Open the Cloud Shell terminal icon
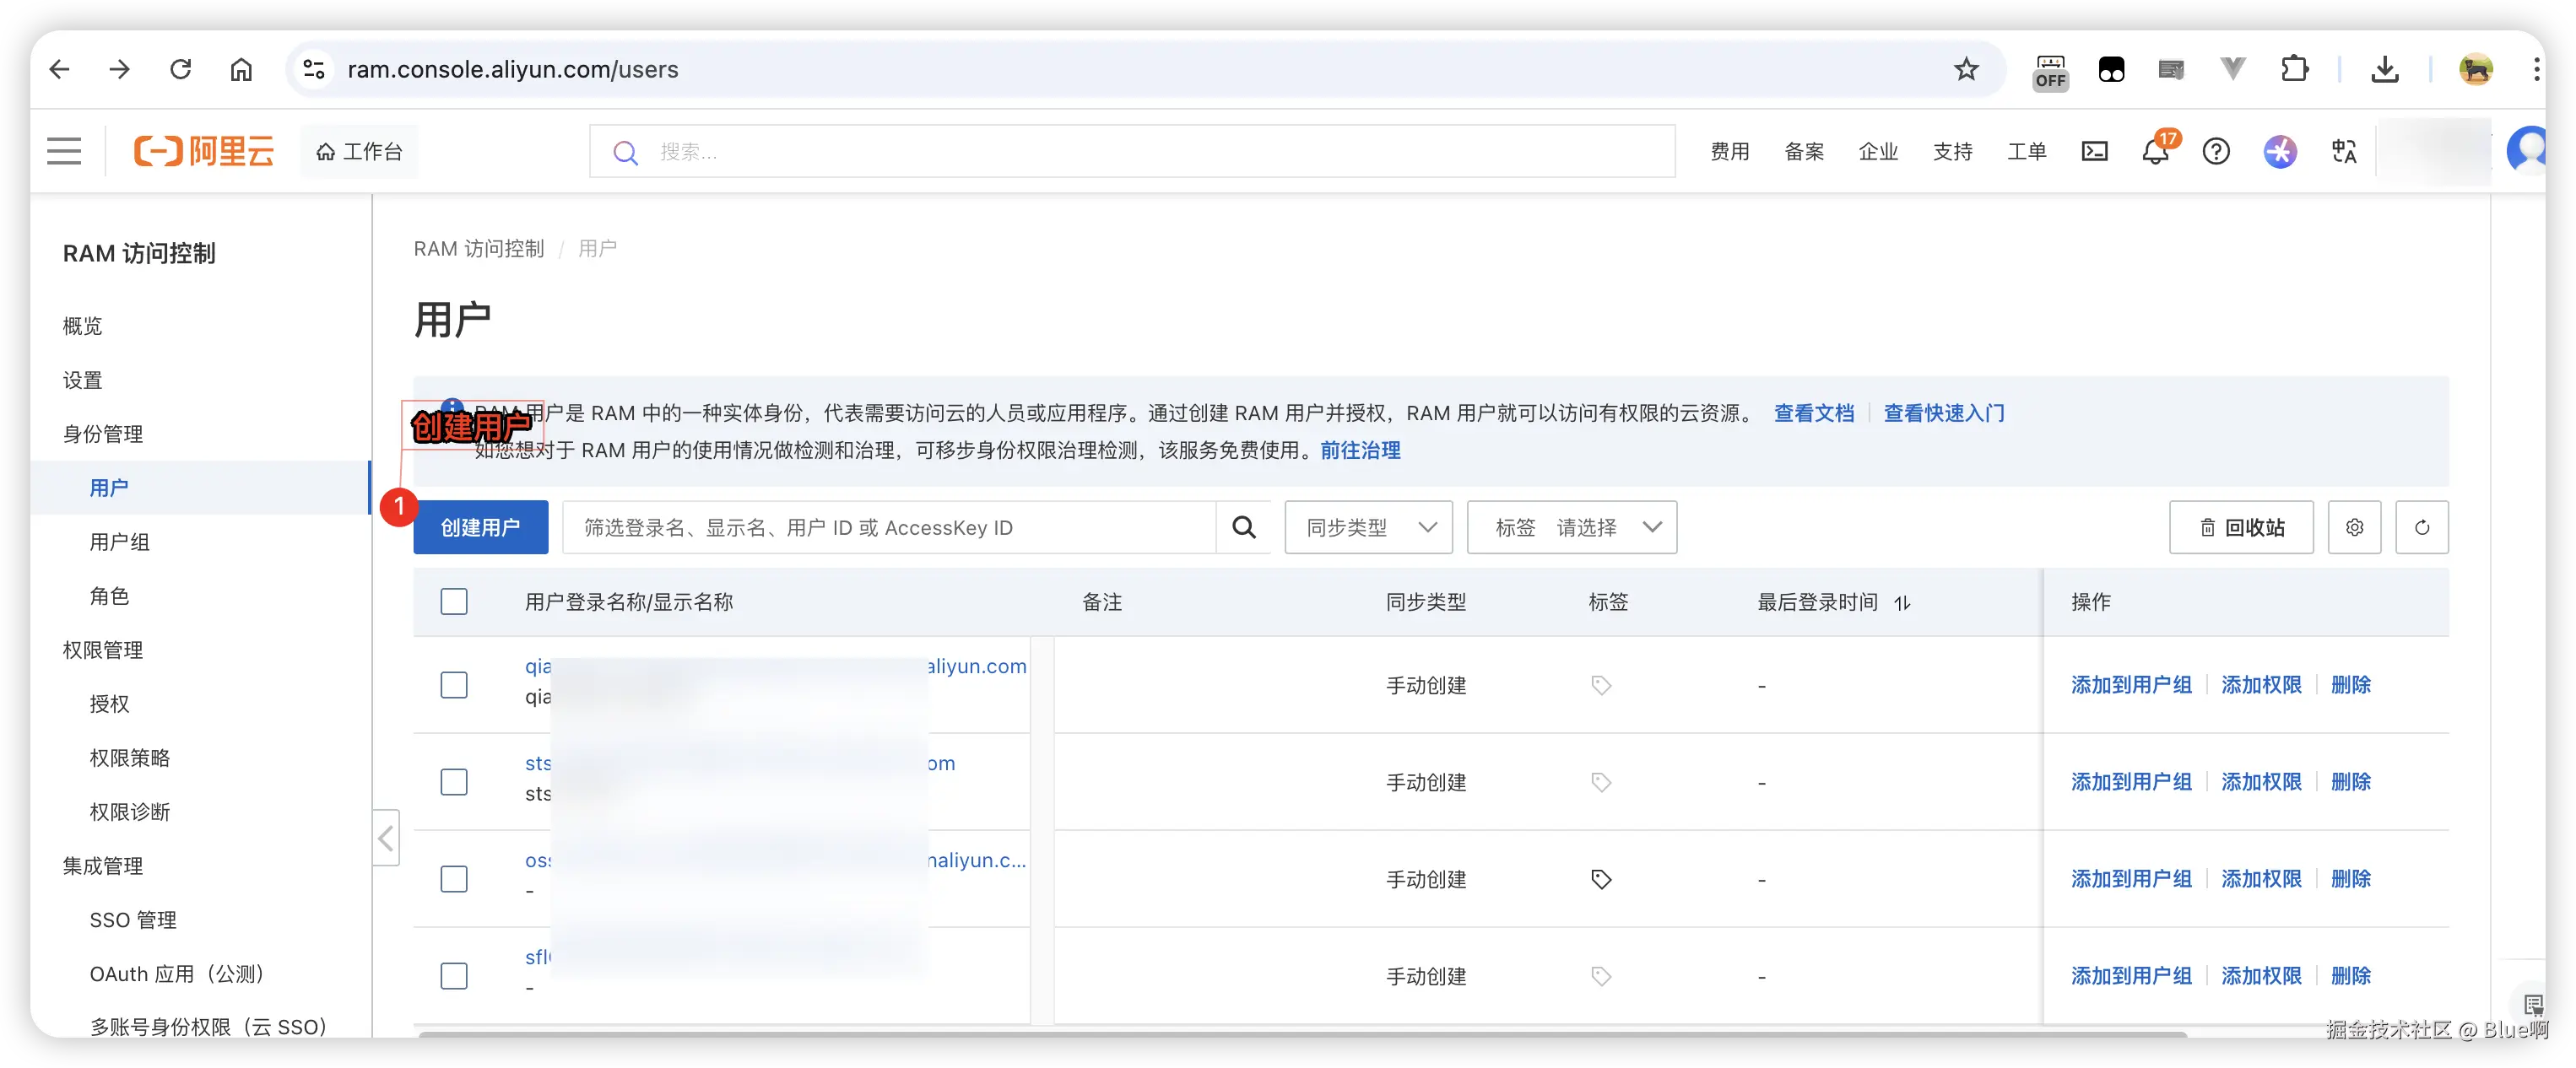This screenshot has height=1068, width=2576. pos(2094,152)
